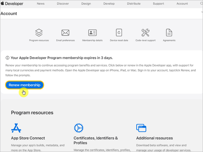The width and height of the screenshot is (203, 152).
Task: Open the Discover menu item
Action: tap(63, 4)
